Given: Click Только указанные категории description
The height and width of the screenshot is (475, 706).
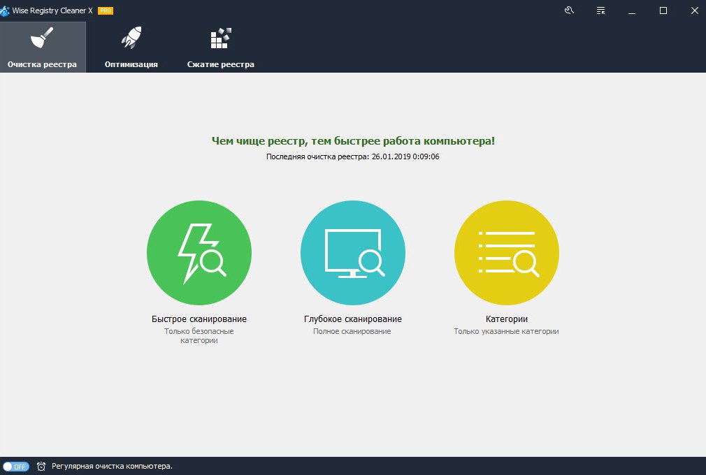Looking at the screenshot, I should point(506,331).
